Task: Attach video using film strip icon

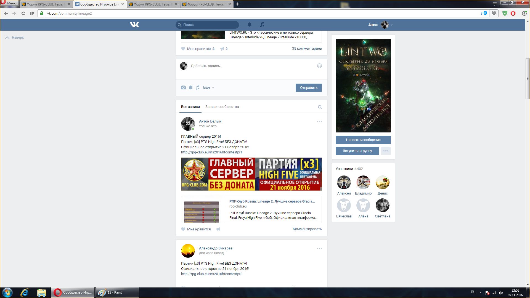Action: coord(190,87)
